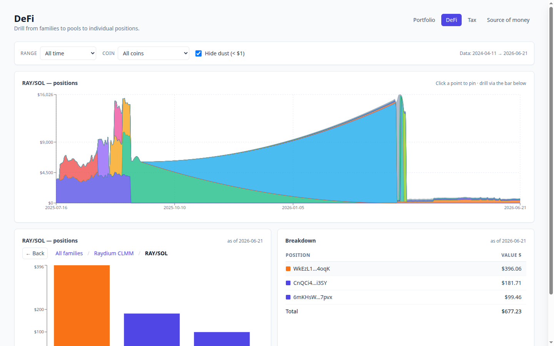Viewport: 554px width, 346px height.
Task: Open the All time range dropdown
Action: [68, 53]
